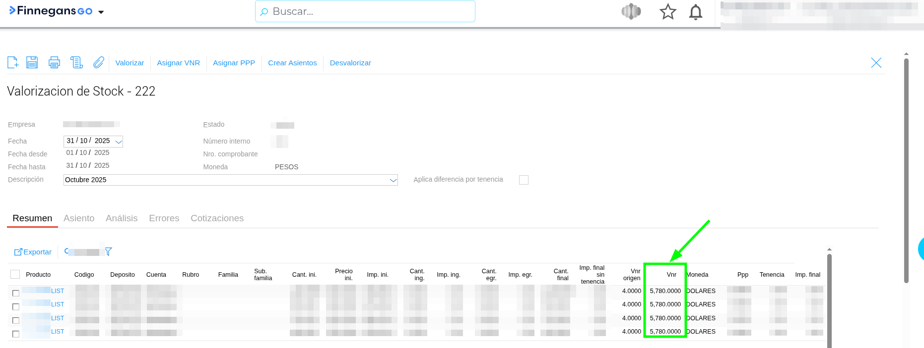Click the paperclip attachment icon
Viewport: 924px width, 348px height.
99,62
